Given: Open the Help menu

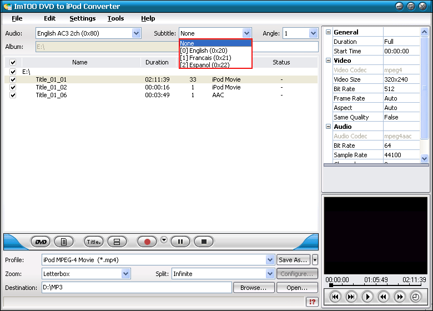Looking at the screenshot, I should [148, 18].
